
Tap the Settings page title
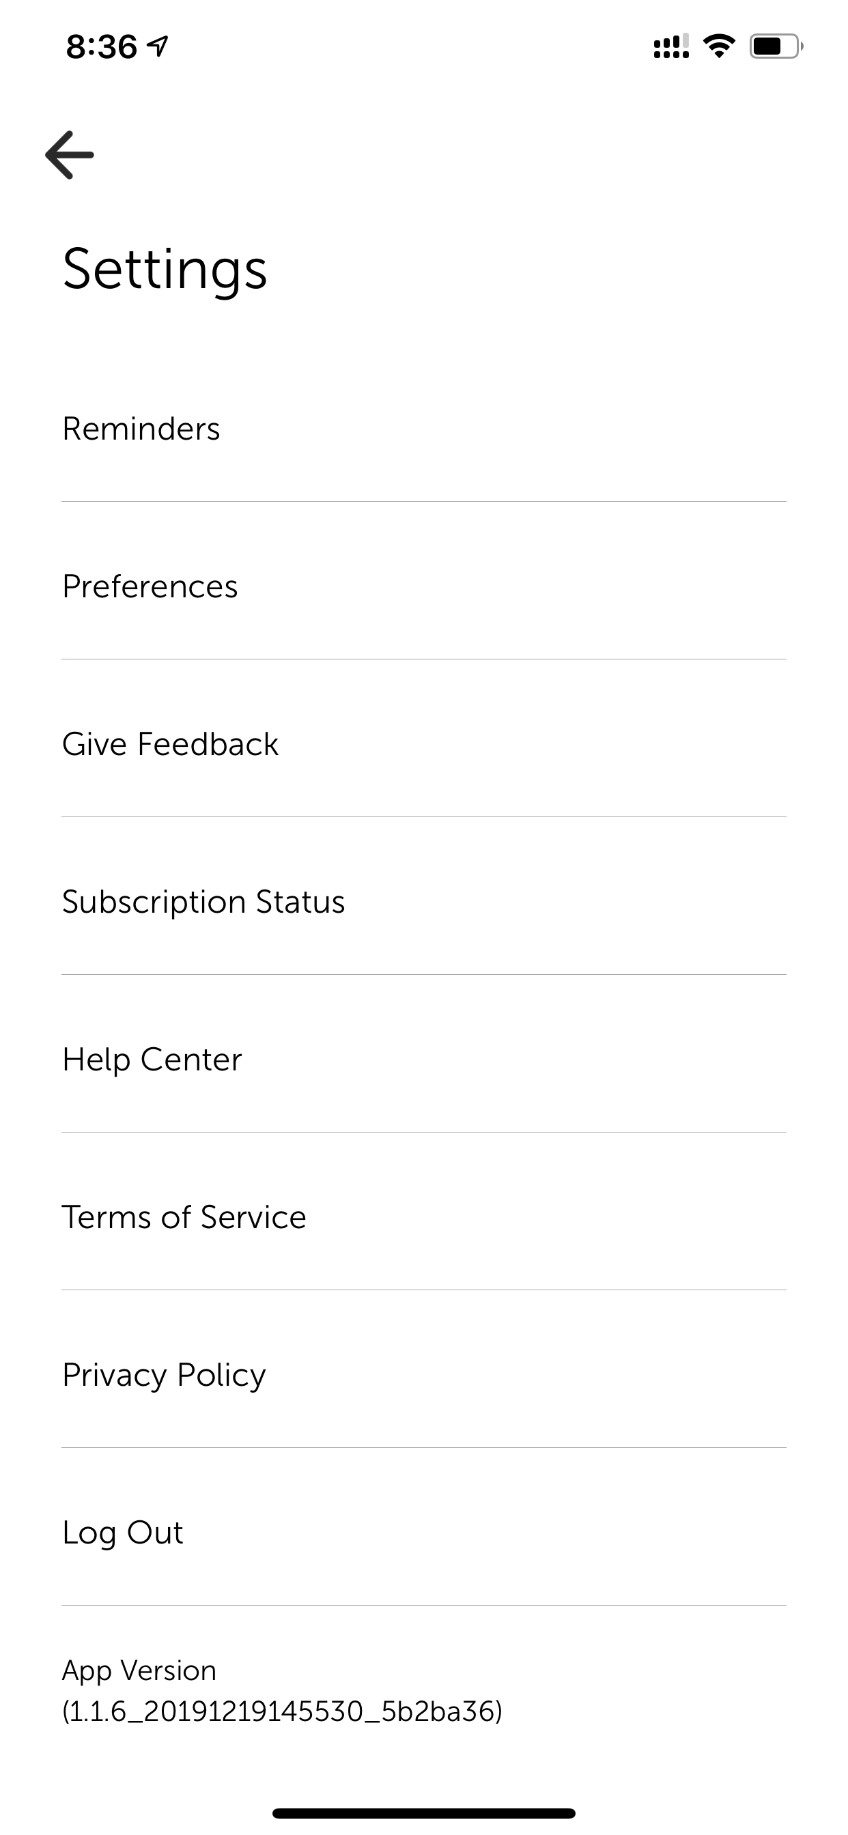pyautogui.click(x=165, y=269)
